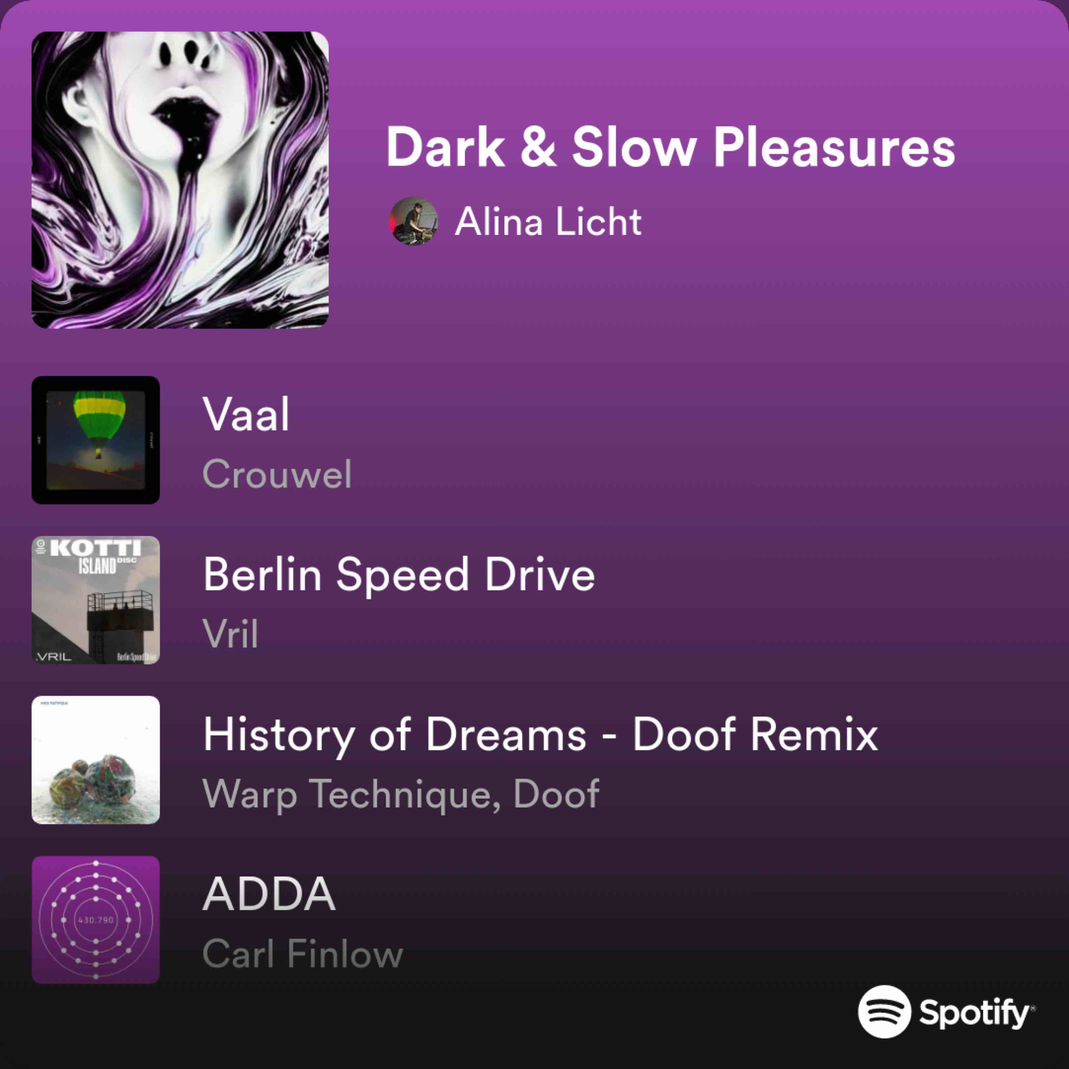Open the Dark & Slow Pleasures cover art

(x=180, y=180)
